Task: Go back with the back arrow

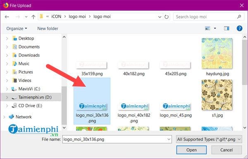Action: pyautogui.click(x=7, y=17)
